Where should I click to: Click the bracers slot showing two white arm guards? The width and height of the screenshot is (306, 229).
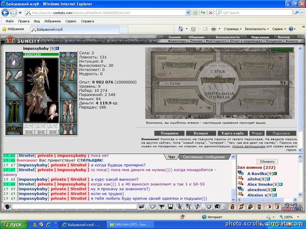tap(14, 75)
